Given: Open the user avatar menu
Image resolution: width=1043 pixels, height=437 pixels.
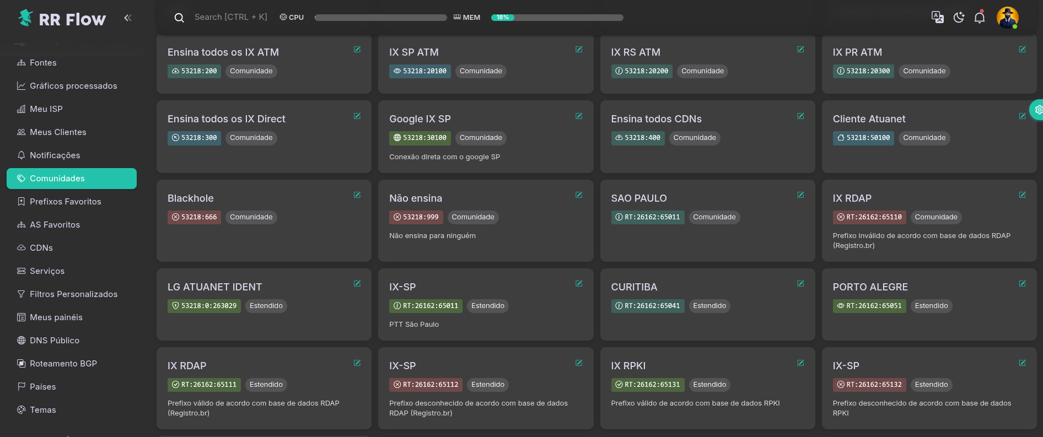Looking at the screenshot, I should coord(1007,18).
